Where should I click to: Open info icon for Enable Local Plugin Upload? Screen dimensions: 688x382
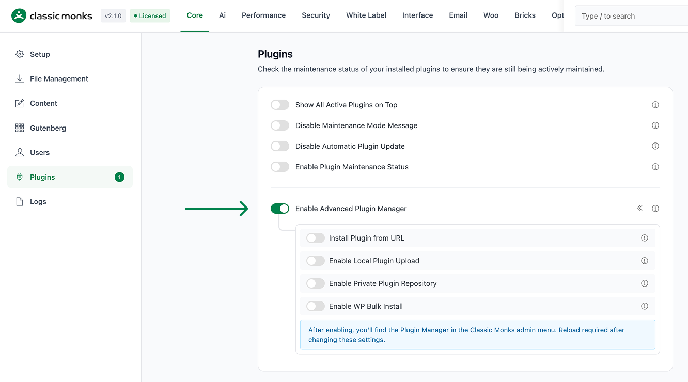pyautogui.click(x=645, y=261)
